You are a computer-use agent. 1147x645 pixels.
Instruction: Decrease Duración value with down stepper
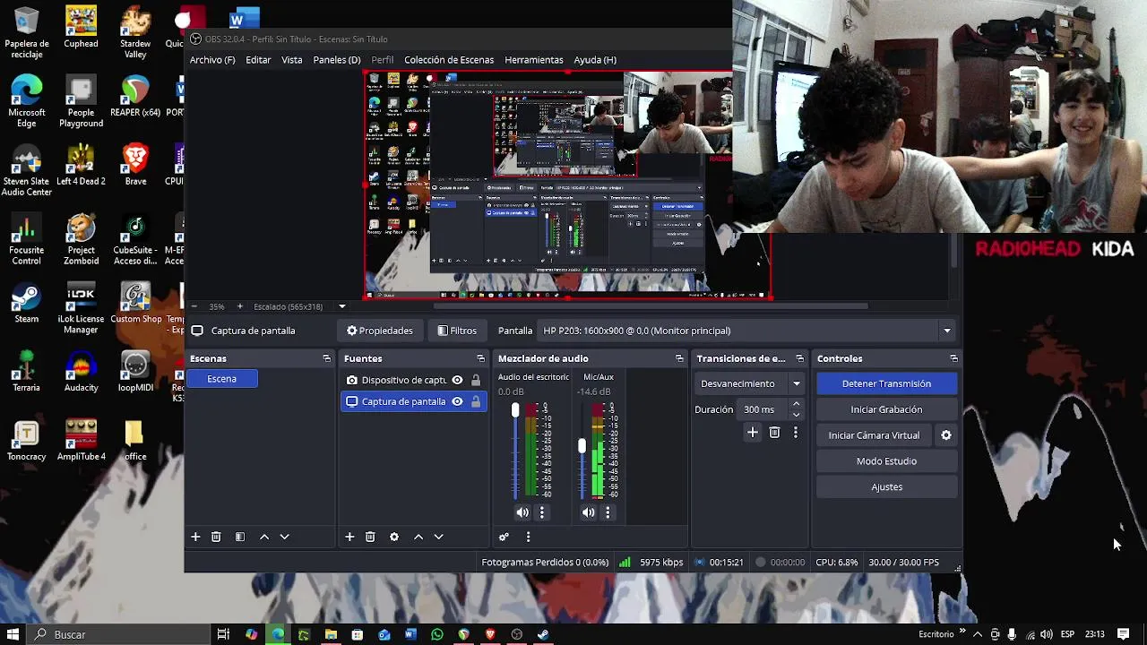pos(796,415)
